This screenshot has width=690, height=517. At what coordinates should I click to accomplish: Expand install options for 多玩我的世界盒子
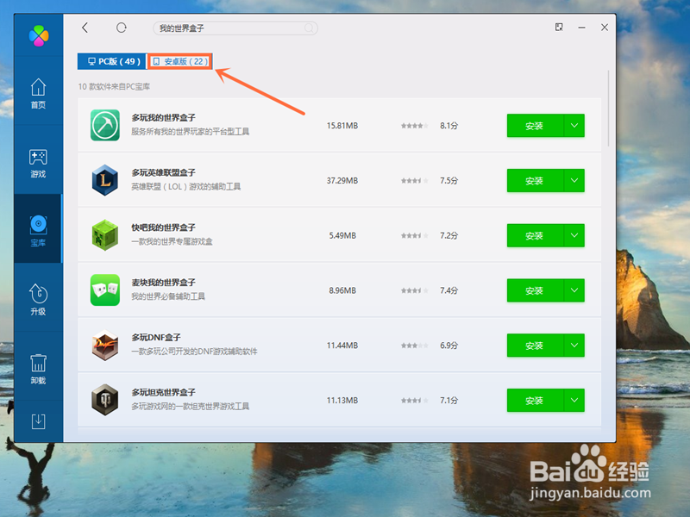pyautogui.click(x=574, y=126)
